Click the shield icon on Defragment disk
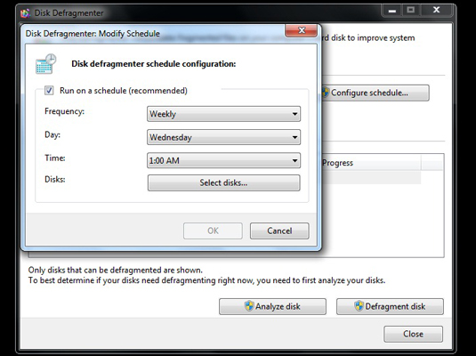476x356 pixels. tap(359, 306)
